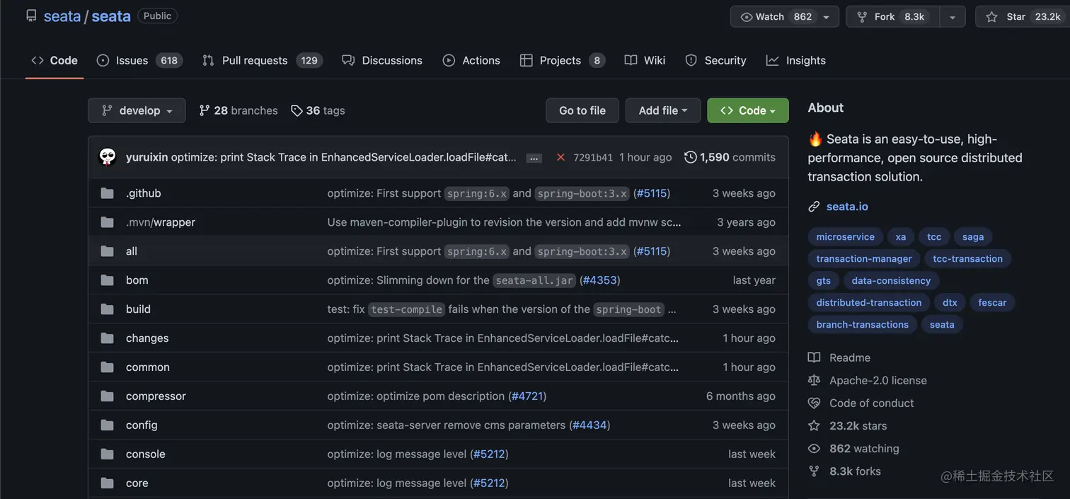The image size is (1070, 499).
Task: Select the transaction-manager topic tag
Action: 864,259
